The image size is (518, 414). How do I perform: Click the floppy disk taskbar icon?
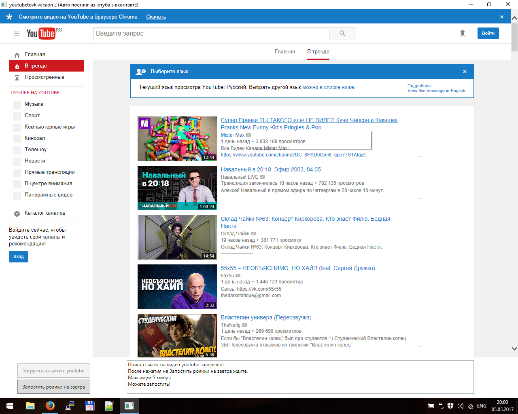coord(89,406)
